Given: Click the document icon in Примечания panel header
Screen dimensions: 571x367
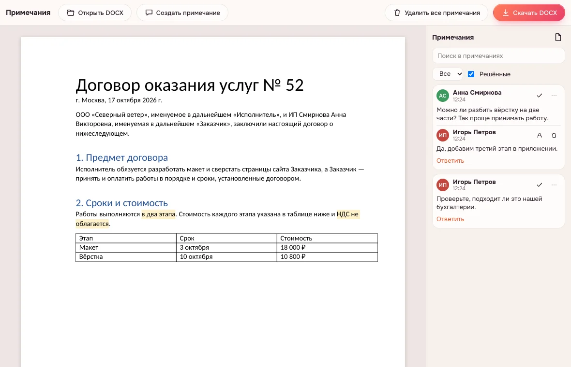Looking at the screenshot, I should tap(558, 37).
